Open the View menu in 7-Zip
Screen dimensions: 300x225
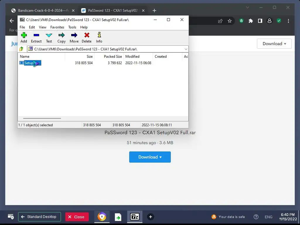(43, 27)
